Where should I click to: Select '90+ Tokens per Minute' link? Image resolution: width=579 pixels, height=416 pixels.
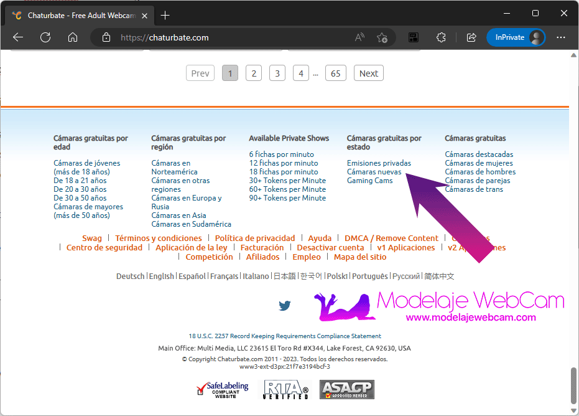tap(288, 198)
